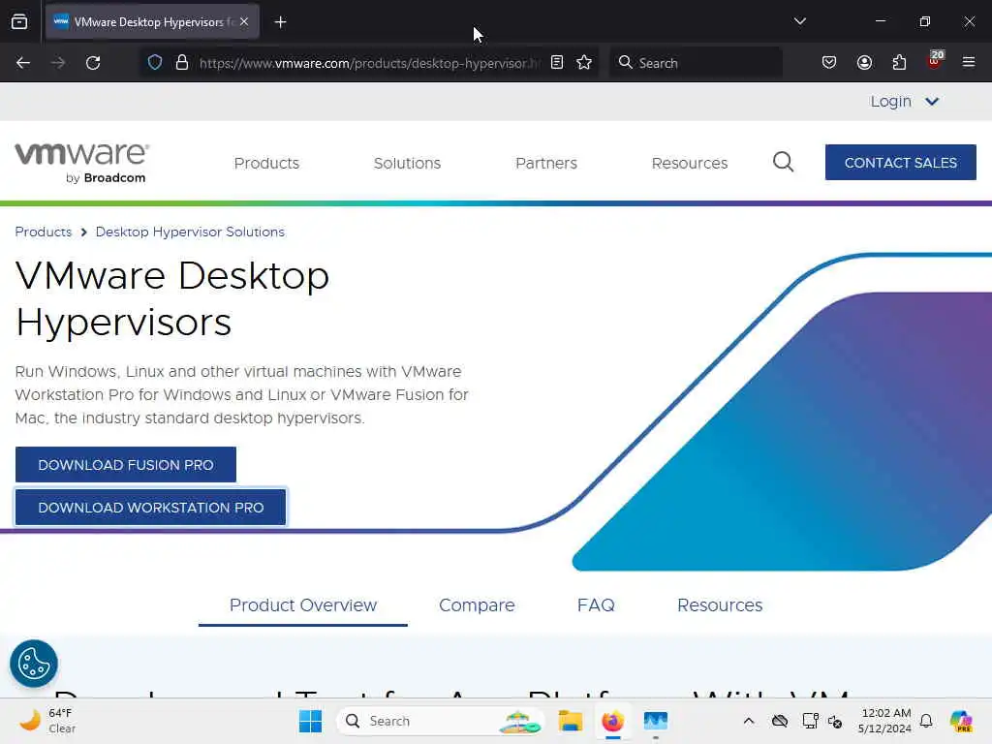
Task: Expand the list all tabs dropdown
Action: coord(799,21)
